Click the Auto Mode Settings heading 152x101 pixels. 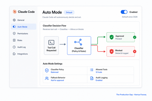click(x=52, y=64)
